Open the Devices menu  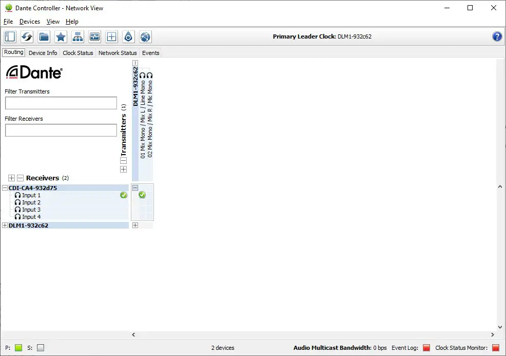pos(30,22)
